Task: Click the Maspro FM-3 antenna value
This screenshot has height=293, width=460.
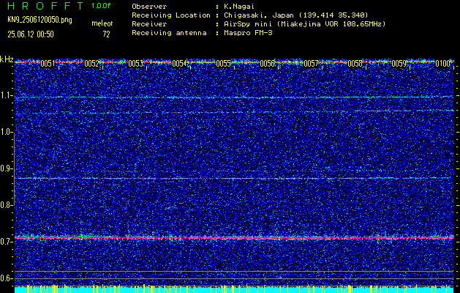Action: pyautogui.click(x=248, y=33)
